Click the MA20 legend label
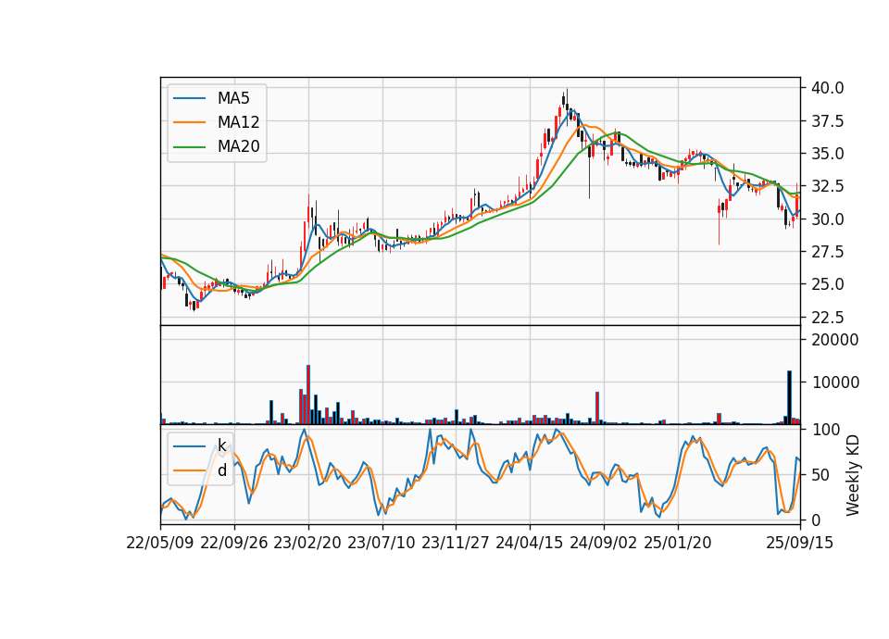The width and height of the screenshot is (889, 639). click(238, 146)
